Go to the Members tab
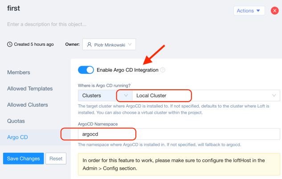 click(19, 72)
